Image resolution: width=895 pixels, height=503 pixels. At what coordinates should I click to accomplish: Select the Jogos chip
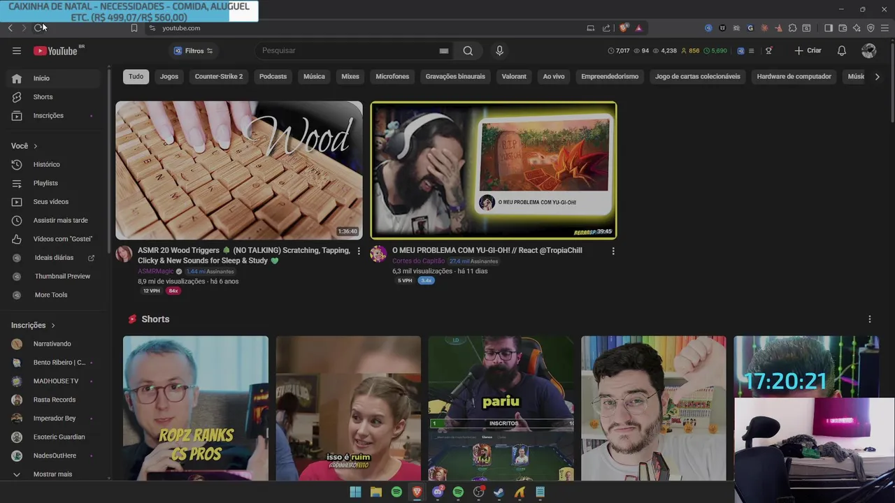click(x=169, y=77)
